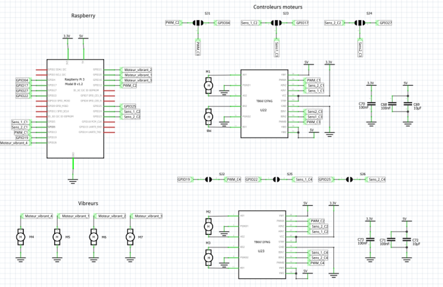Select the U23 TB6612FNG chip body
Screen dimensions: 443x287
pyautogui.click(x=263, y=244)
